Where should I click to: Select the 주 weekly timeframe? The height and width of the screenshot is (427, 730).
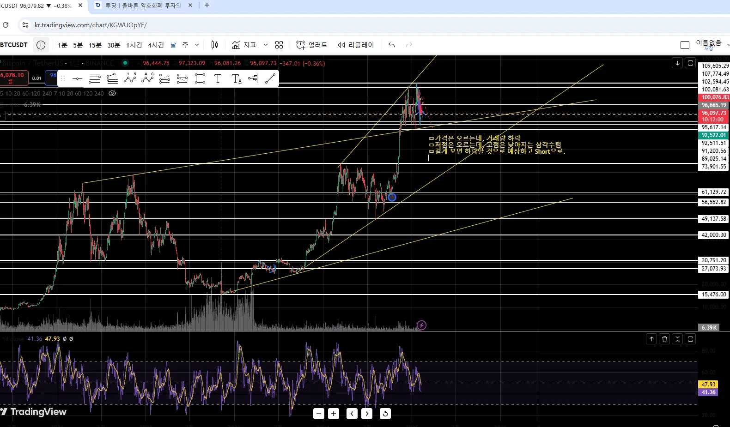pyautogui.click(x=185, y=45)
